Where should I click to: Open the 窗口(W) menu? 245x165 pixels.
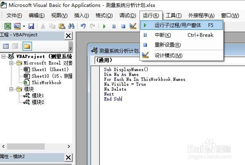(230, 16)
